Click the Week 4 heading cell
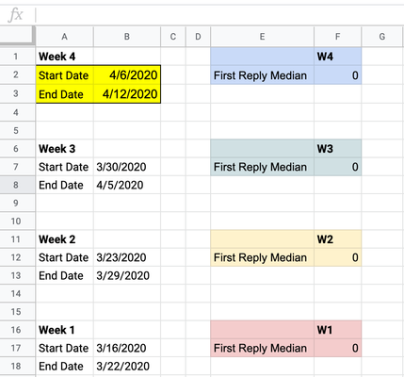Screen dimensions: 404x377 tap(65, 57)
